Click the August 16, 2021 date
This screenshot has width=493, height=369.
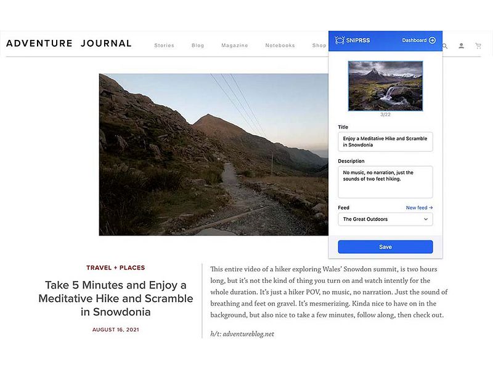click(x=116, y=330)
